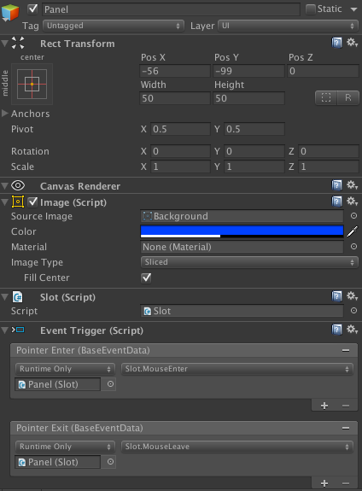Image resolution: width=362 pixels, height=491 pixels.
Task: Add a new Pointer Enter callback entry
Action: coord(324,406)
